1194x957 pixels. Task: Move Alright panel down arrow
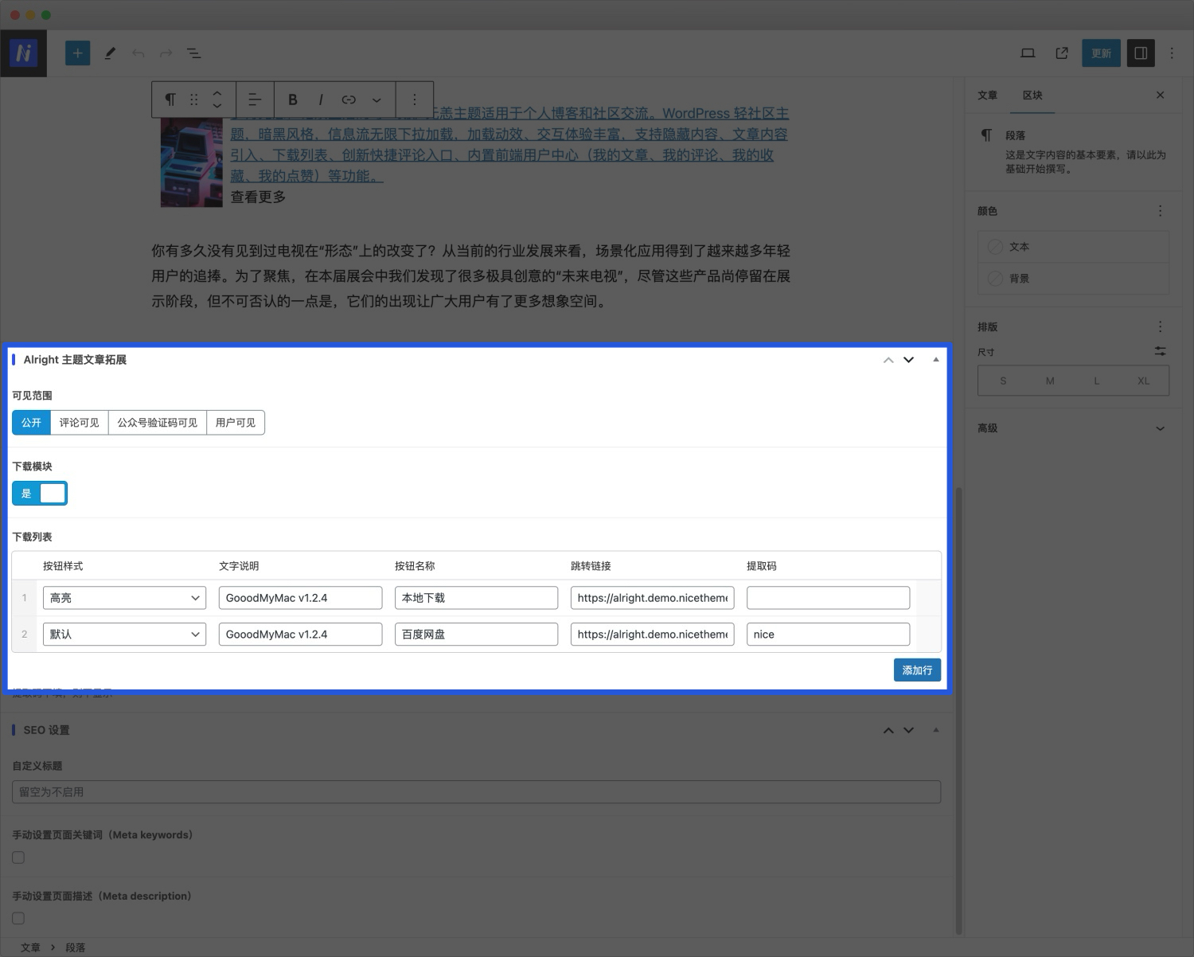908,360
